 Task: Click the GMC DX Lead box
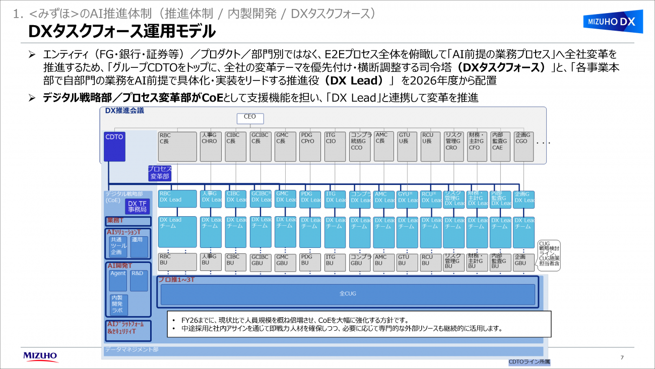[285, 199]
